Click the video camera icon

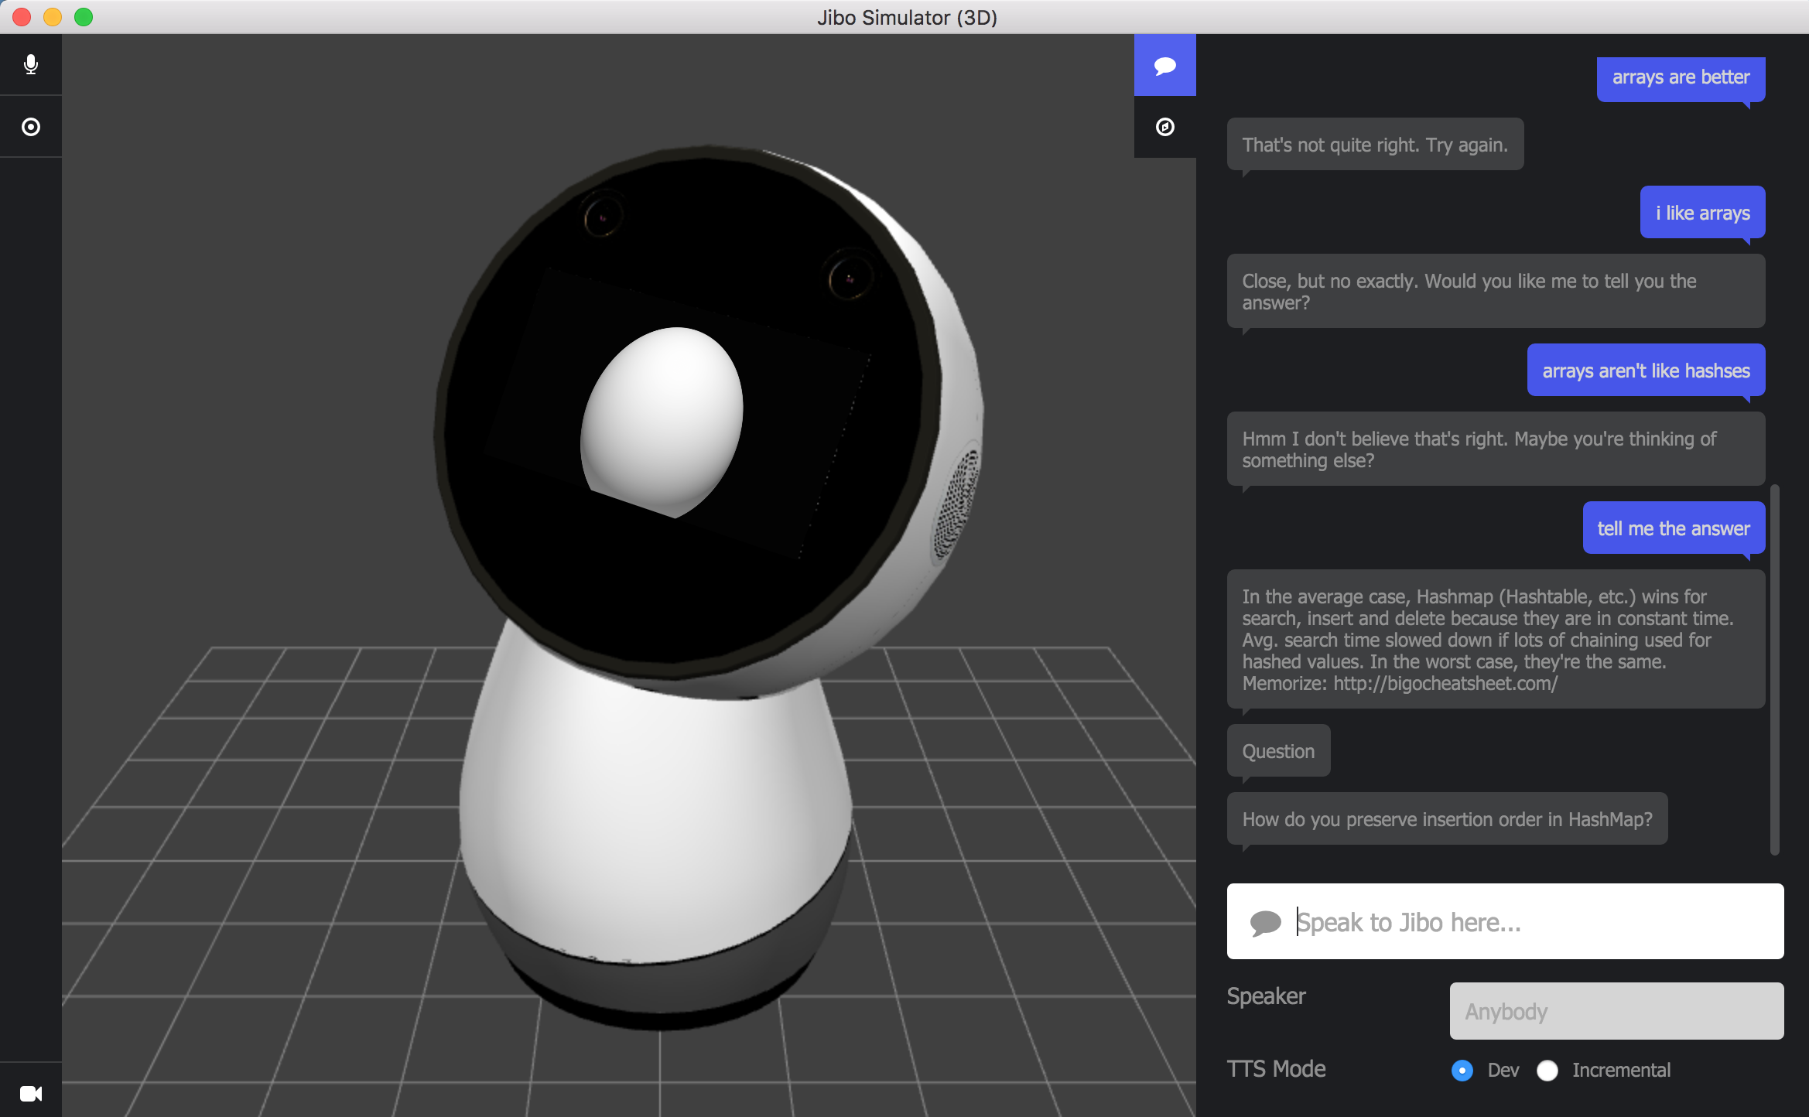click(x=31, y=1093)
